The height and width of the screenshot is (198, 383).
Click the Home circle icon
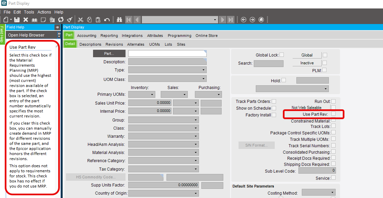(261, 20)
